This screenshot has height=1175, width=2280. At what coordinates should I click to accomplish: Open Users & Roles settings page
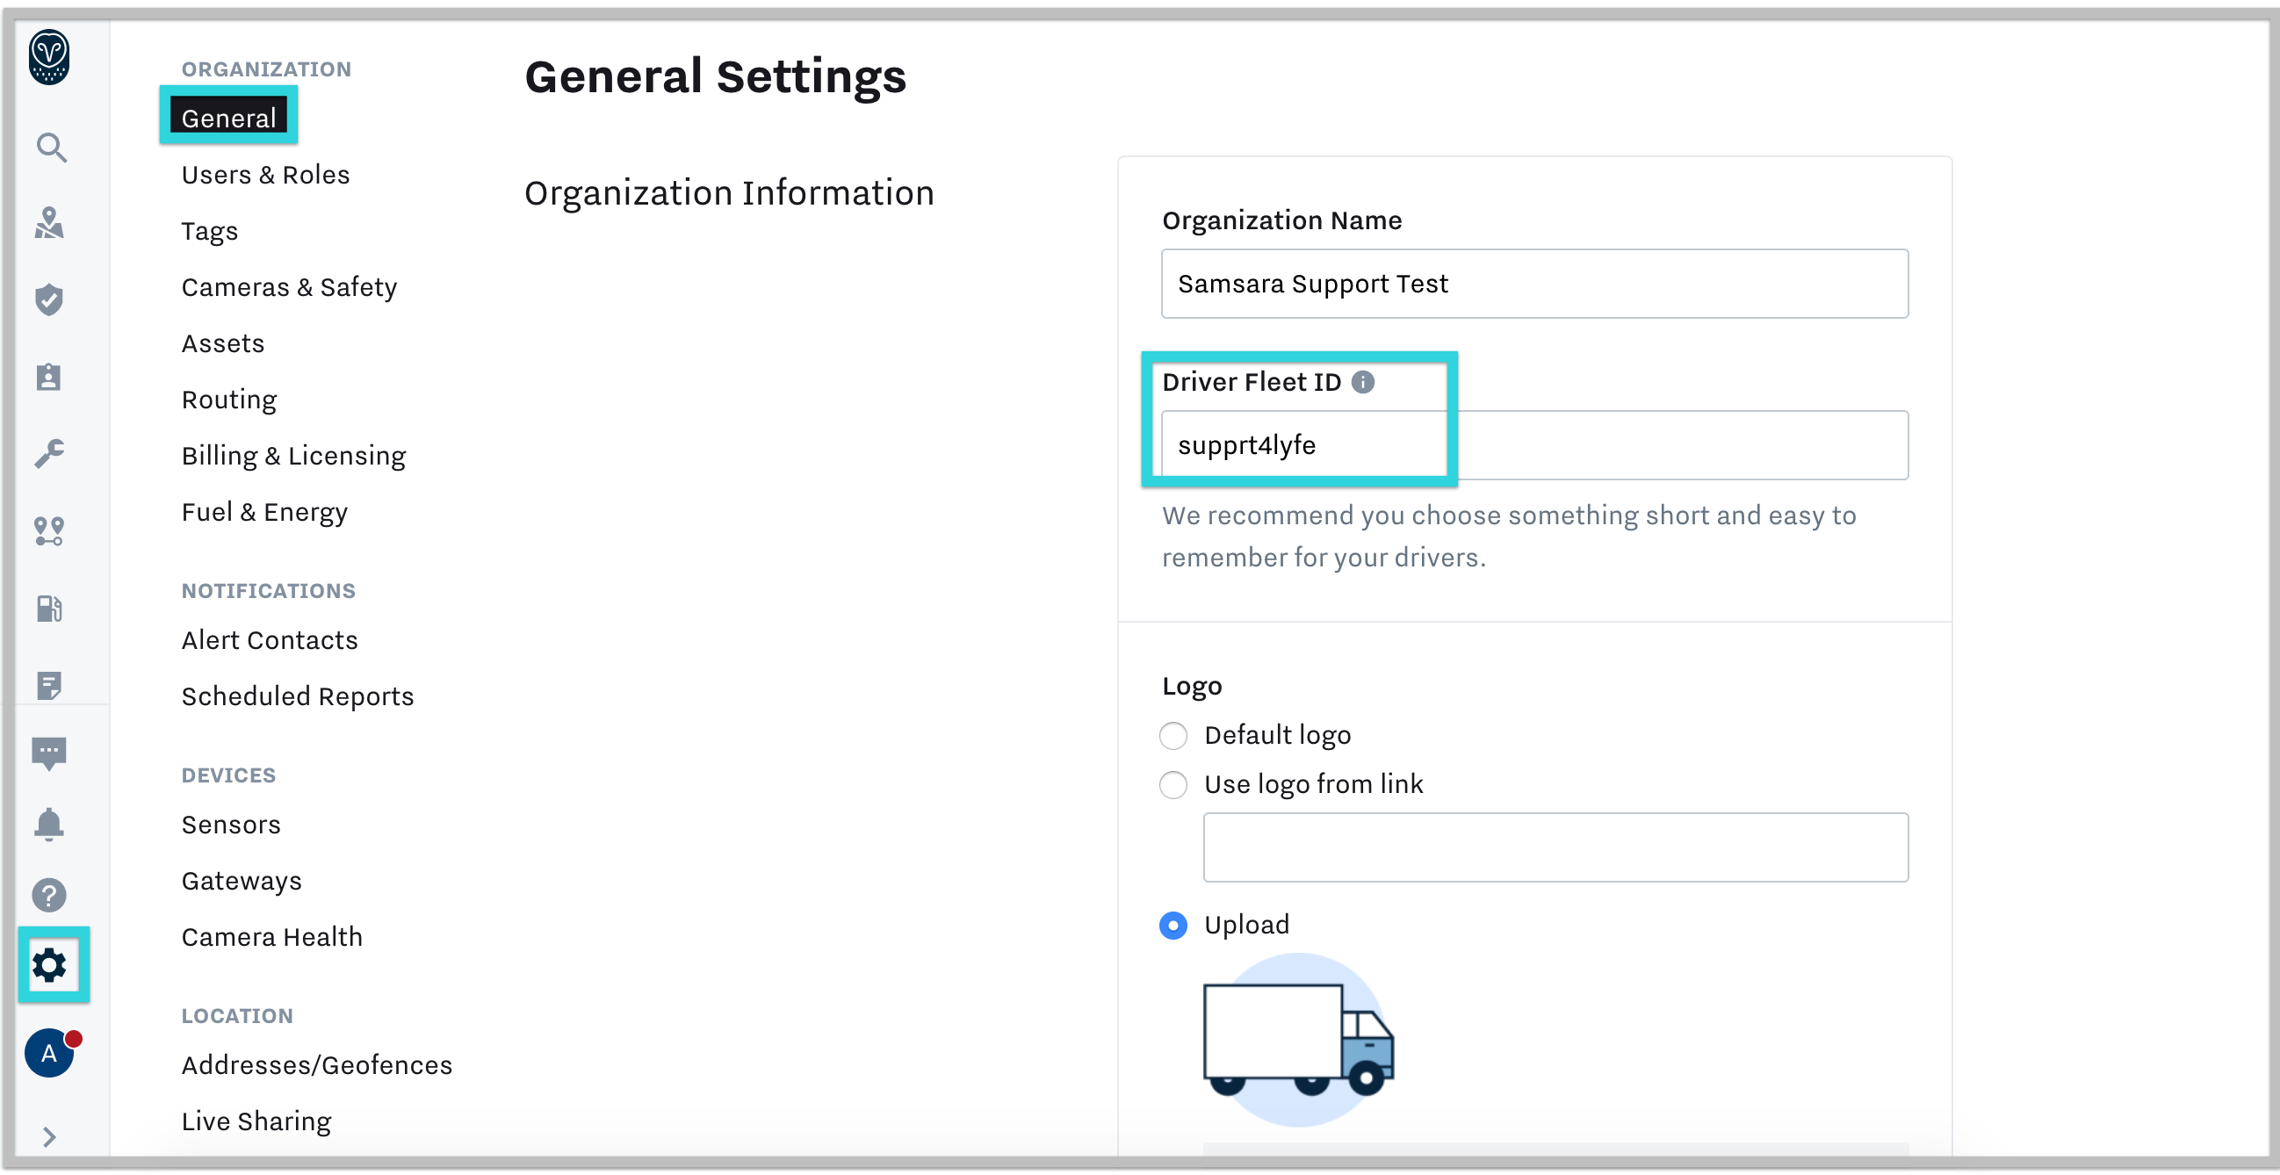pos(265,175)
